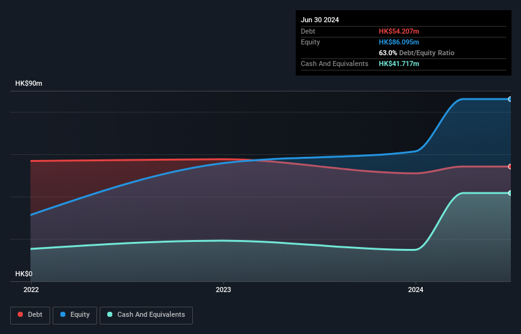
Task: Click the Jun 30 2024 tooltip date
Action: 320,20
